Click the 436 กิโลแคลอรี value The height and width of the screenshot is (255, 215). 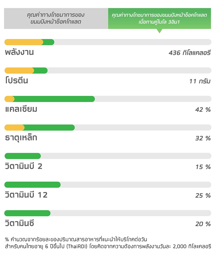(190, 53)
